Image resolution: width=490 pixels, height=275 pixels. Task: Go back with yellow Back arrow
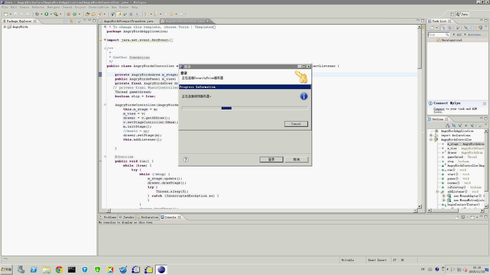click(x=172, y=14)
